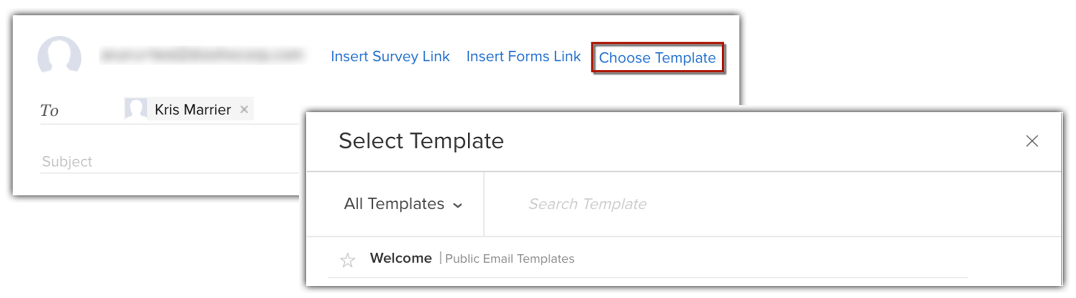Expand the chevron beside All Templates

click(458, 205)
